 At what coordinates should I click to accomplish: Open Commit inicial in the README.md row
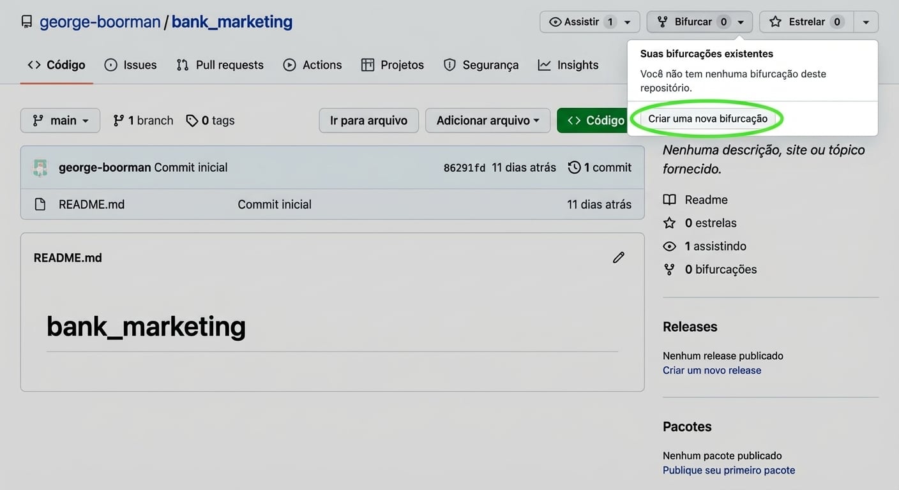click(x=275, y=205)
